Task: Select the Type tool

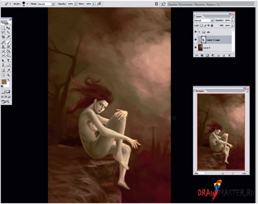Action: (x=8, y=61)
